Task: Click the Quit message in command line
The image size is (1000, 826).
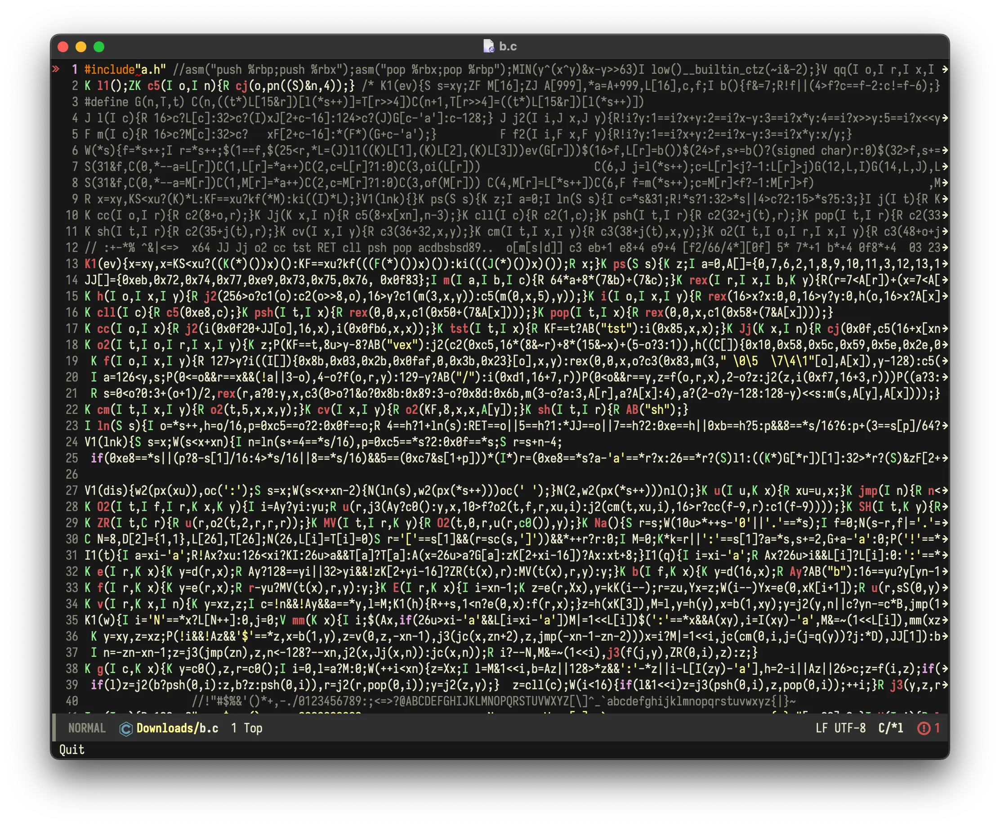Action: click(x=72, y=750)
